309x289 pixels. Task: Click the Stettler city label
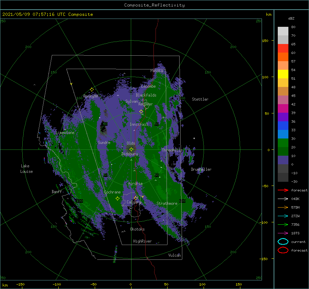point(200,99)
